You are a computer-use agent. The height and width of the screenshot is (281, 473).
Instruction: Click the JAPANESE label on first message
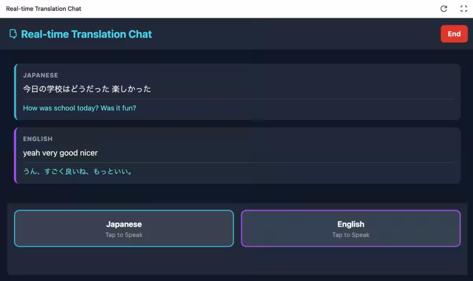41,75
